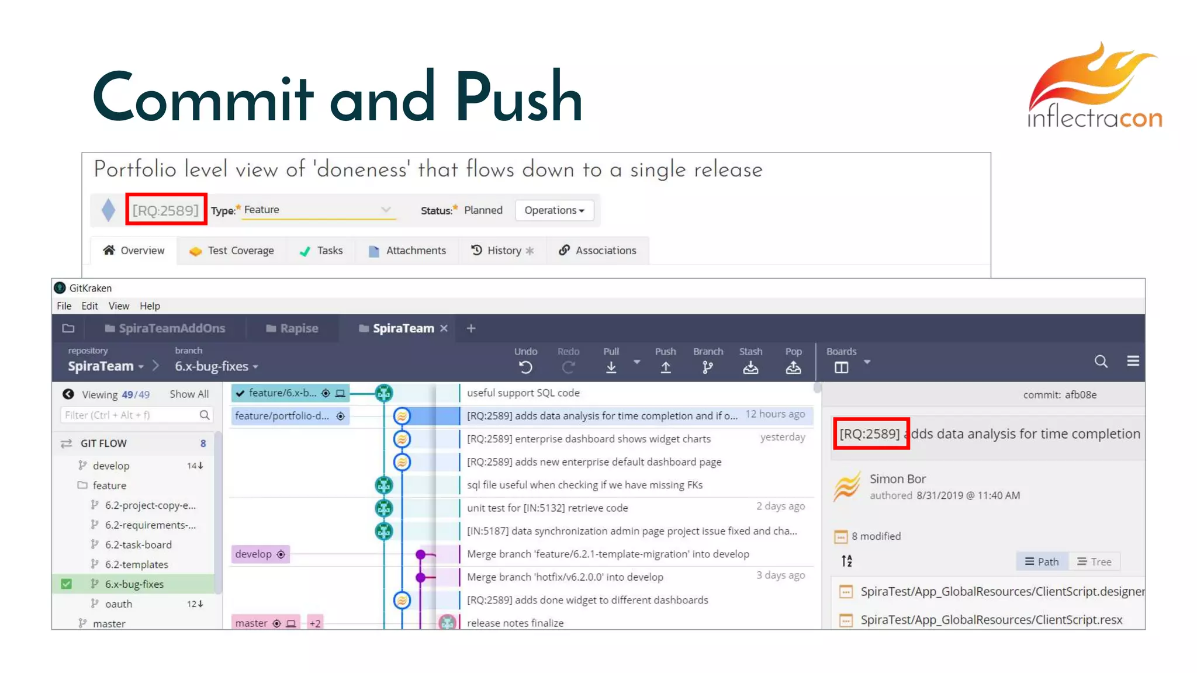Click merge node for 'feature/6.2.1-template-migration' merge
Image resolution: width=1197 pixels, height=673 pixels.
(x=420, y=554)
